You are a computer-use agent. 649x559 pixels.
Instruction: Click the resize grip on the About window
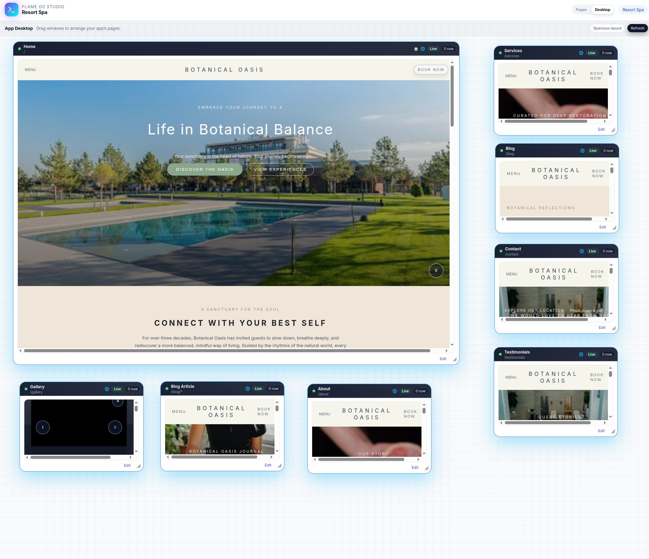click(x=427, y=468)
